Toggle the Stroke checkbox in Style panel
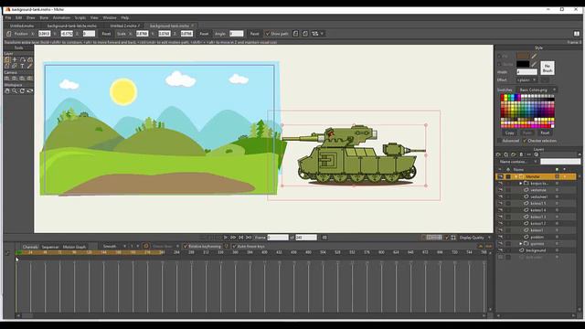Image resolution: width=585 pixels, height=329 pixels. coord(499,64)
